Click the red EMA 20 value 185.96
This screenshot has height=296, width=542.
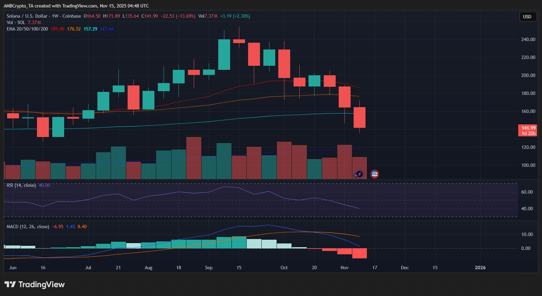pyautogui.click(x=57, y=29)
